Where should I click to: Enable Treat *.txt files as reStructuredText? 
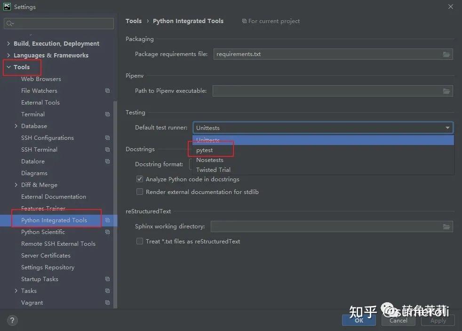(x=140, y=242)
